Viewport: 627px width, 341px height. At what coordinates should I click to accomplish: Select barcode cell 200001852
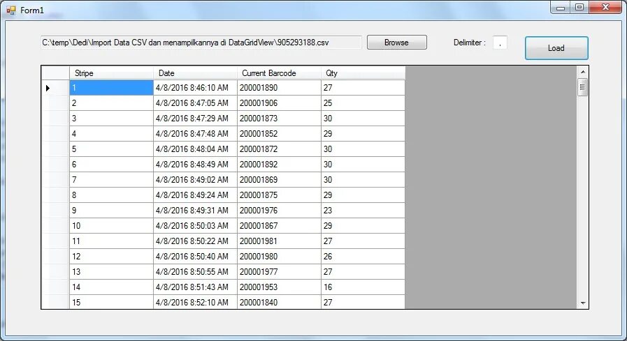279,134
